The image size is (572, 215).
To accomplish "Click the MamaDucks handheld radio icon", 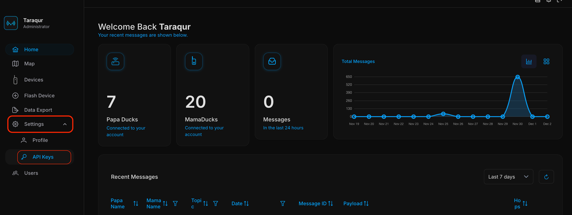I will 194,61.
